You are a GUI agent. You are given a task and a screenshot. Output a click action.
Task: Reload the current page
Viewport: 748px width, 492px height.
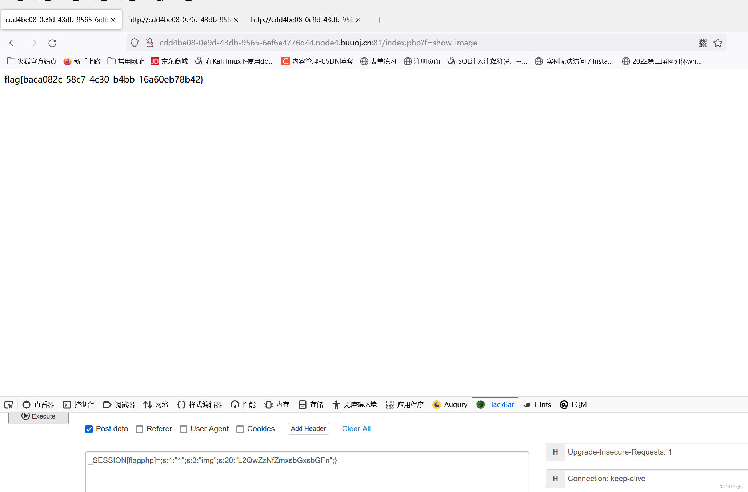tap(52, 43)
